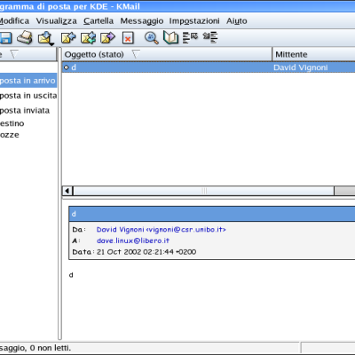Sort by Mittente column header
Viewport: 355px width, 355px height.
tap(313, 54)
